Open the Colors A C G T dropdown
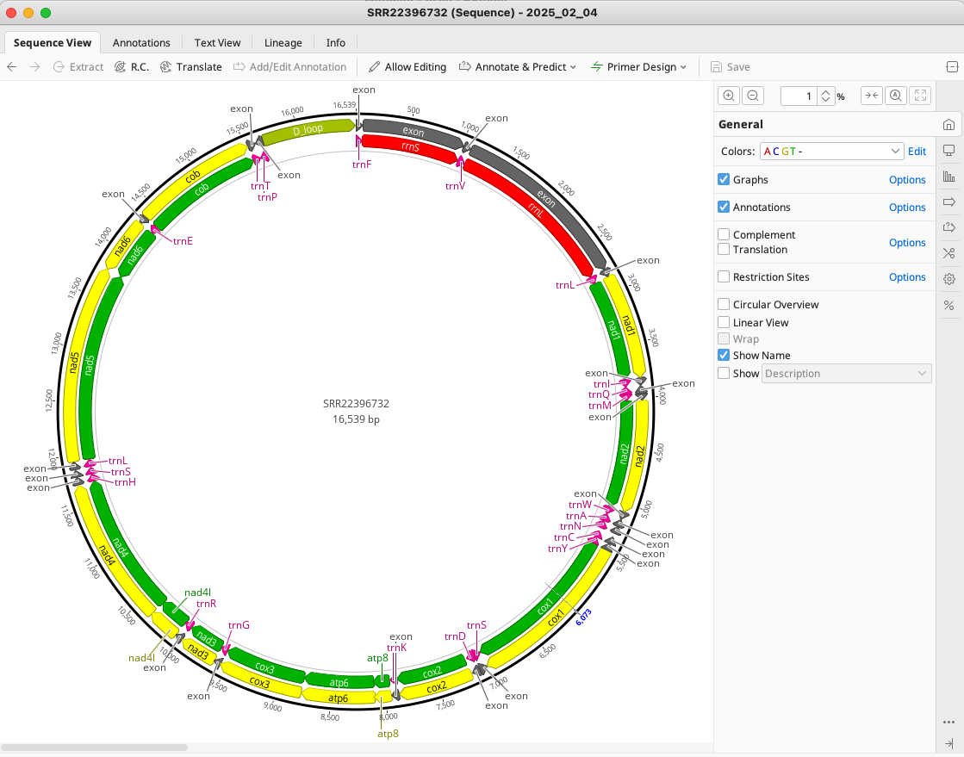The image size is (964, 757). click(x=831, y=152)
